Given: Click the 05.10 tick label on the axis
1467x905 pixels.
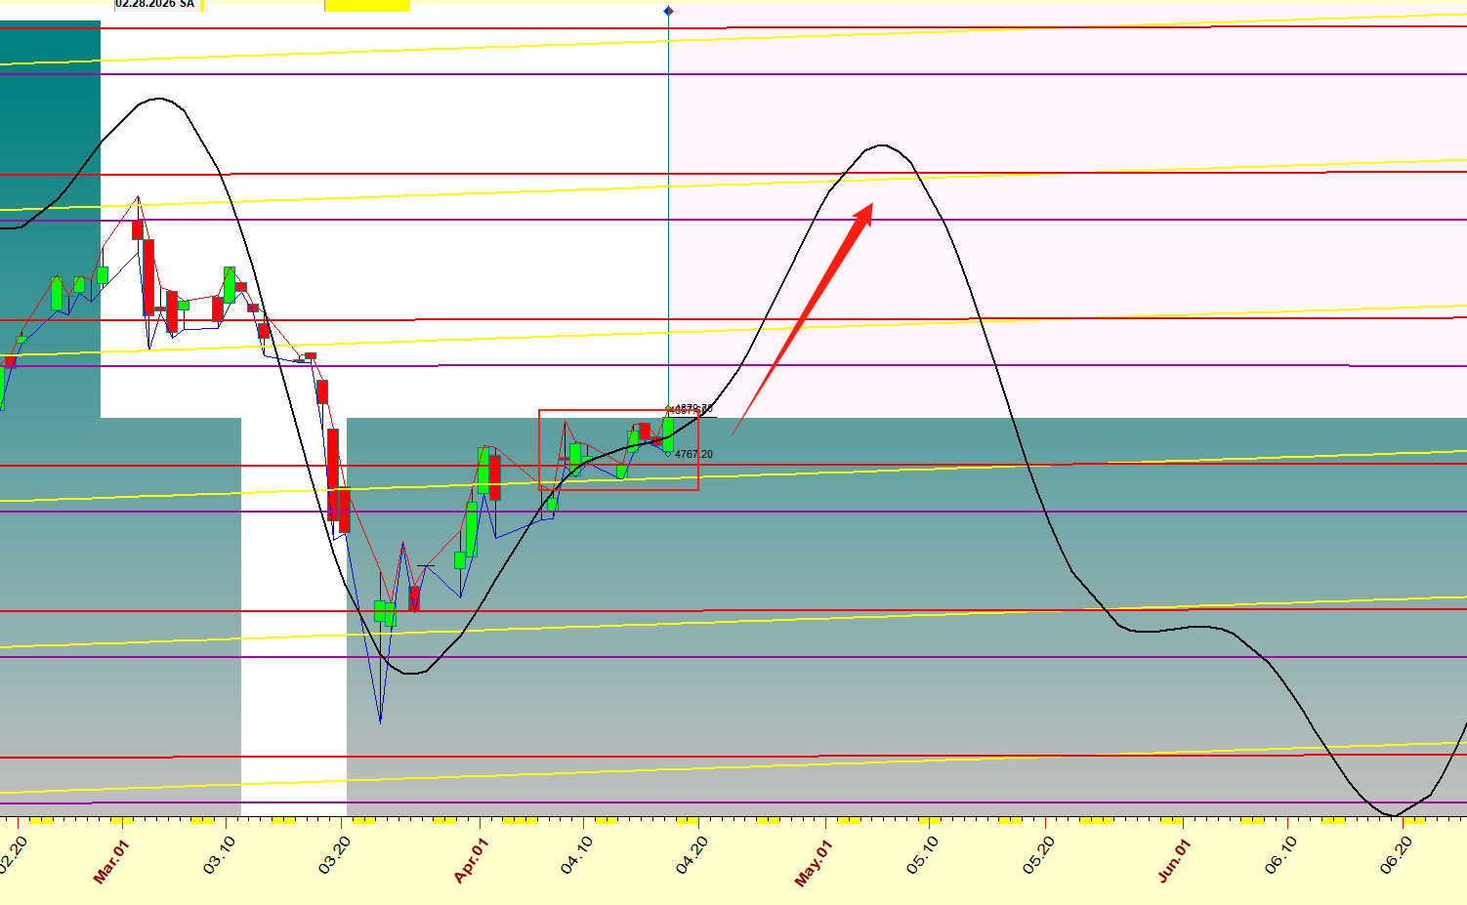Looking at the screenshot, I should 922,855.
